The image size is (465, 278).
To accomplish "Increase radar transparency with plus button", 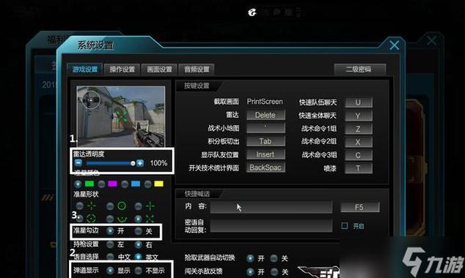I will click(140, 162).
